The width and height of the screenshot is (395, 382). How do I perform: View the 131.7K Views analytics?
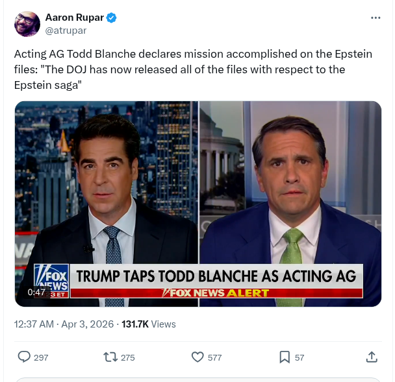pyautogui.click(x=149, y=324)
